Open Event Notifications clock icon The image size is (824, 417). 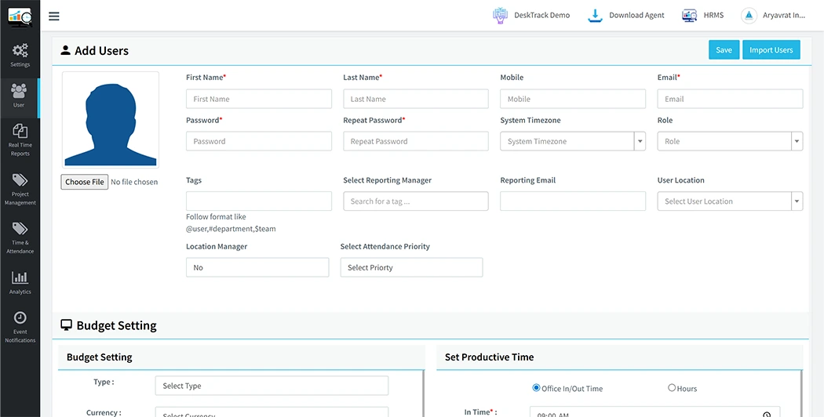(x=20, y=317)
